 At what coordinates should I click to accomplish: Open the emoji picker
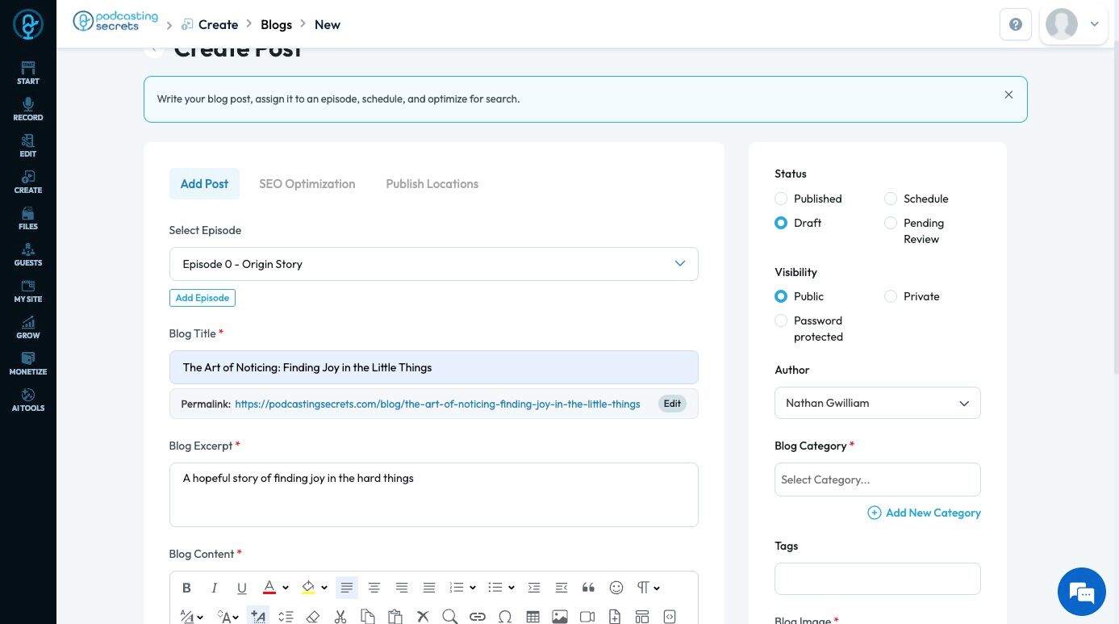616,588
